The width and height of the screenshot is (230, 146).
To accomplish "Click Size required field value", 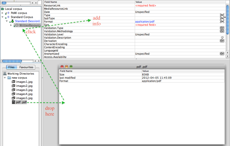I will click(146, 25).
